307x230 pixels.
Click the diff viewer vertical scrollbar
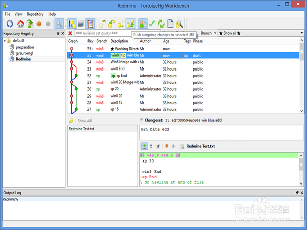click(301, 169)
